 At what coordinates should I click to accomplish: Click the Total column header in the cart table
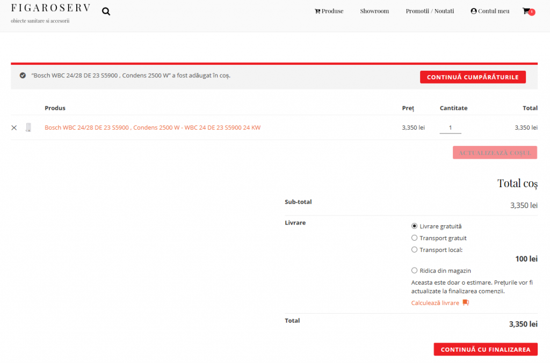point(530,108)
